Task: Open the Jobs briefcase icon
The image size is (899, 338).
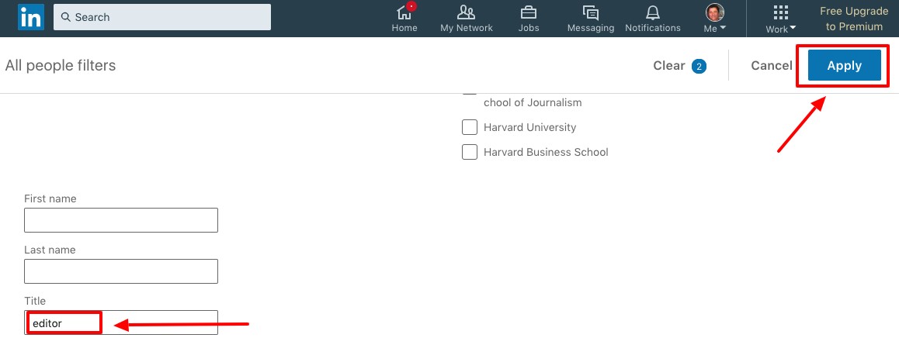Action: point(529,12)
